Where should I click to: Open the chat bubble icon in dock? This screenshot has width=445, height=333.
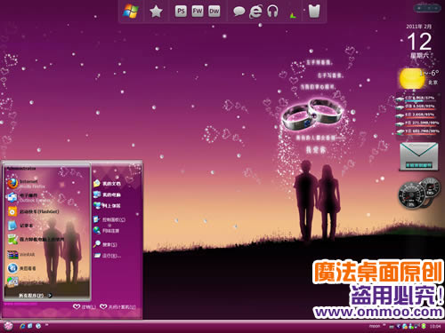[x=239, y=12]
